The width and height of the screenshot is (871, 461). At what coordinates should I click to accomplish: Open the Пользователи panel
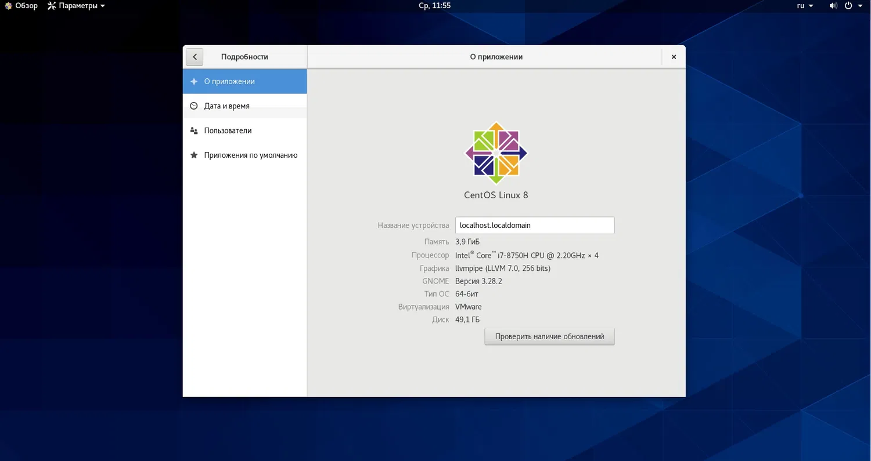pos(245,131)
